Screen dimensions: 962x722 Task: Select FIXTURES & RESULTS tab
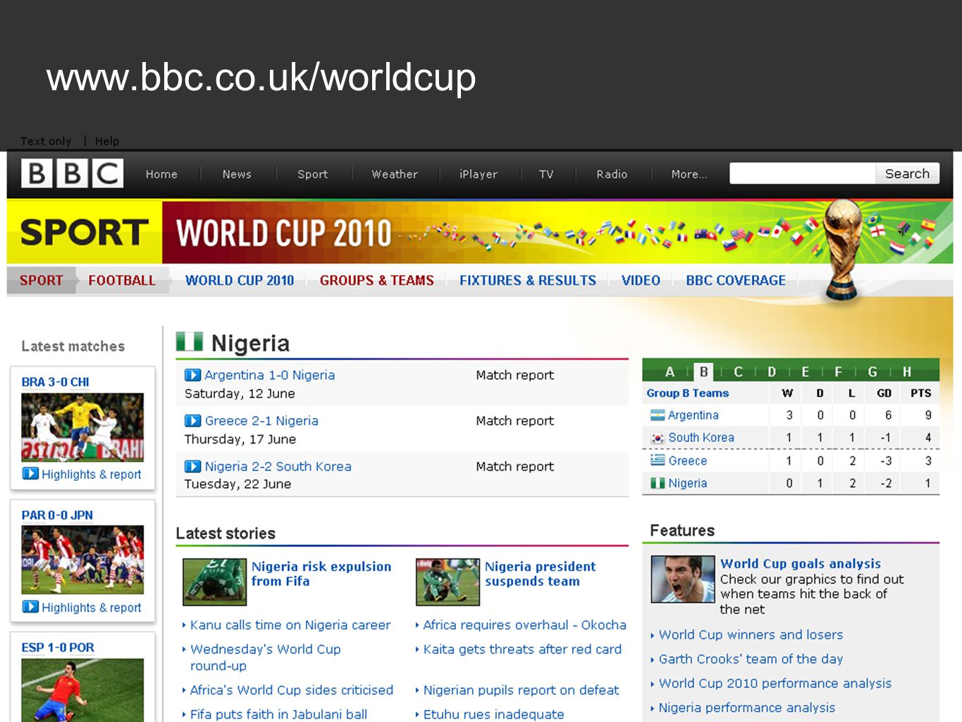[528, 281]
